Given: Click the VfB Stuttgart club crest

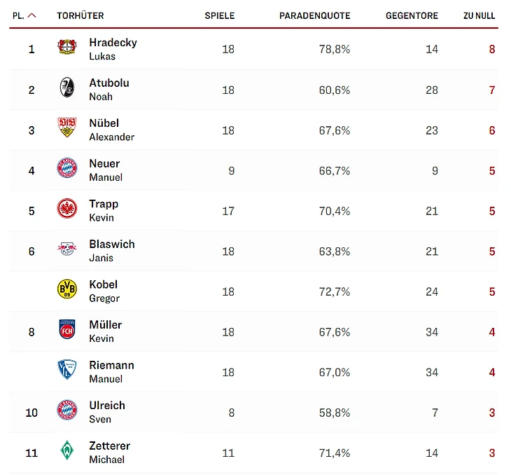Looking at the screenshot, I should 67,129.
